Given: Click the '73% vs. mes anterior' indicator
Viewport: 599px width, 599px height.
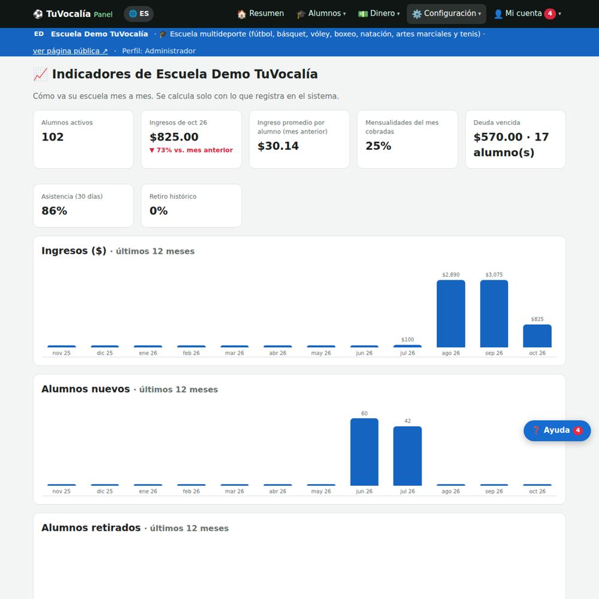Looking at the screenshot, I should [x=191, y=150].
